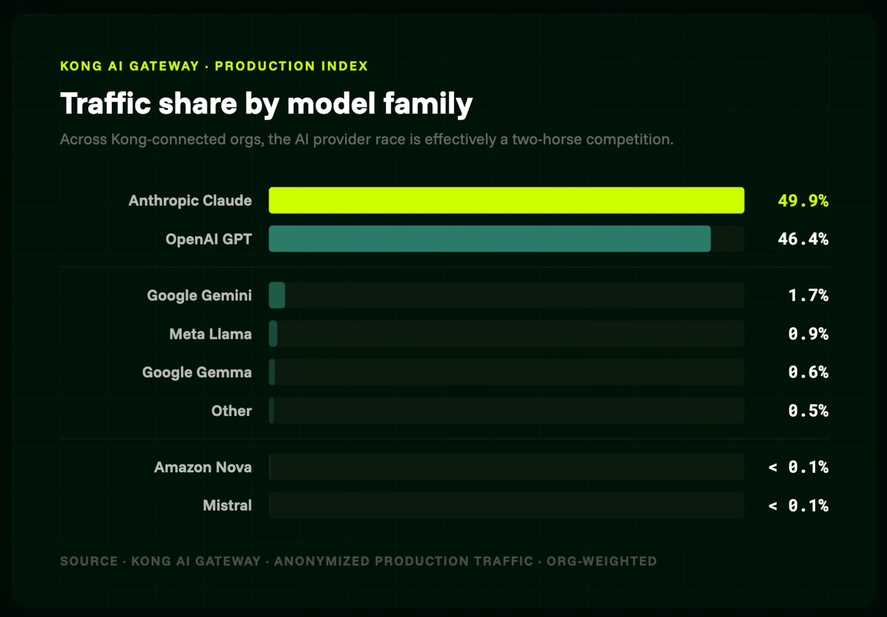Viewport: 887px width, 617px height.
Task: Click the Kong AI Gateway Production Index header
Action: pyautogui.click(x=214, y=66)
